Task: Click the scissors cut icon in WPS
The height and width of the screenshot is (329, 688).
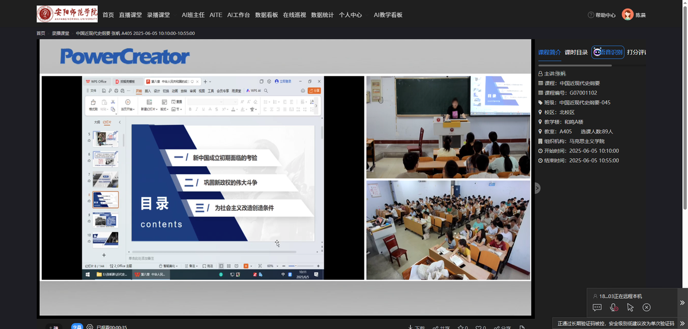Action: [x=113, y=101]
